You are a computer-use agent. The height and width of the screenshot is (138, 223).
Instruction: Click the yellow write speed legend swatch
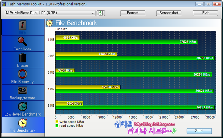pos(57,122)
